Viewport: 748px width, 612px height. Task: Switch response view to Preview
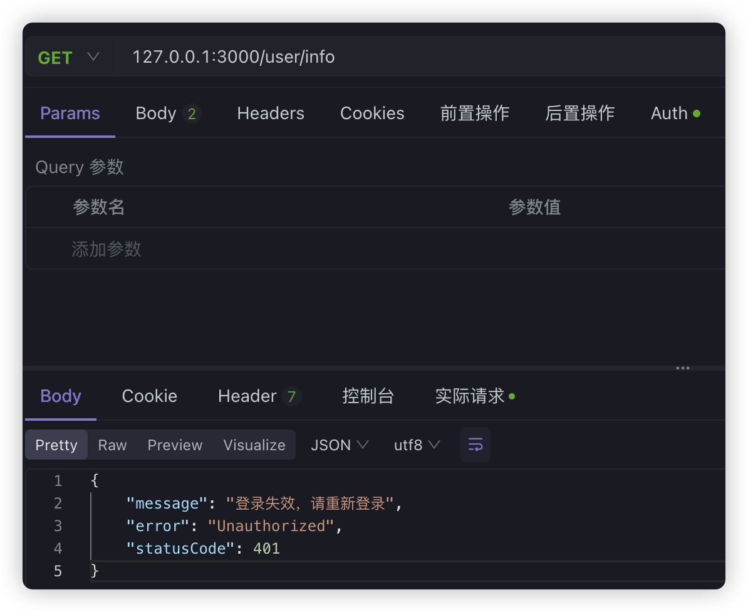pos(175,445)
